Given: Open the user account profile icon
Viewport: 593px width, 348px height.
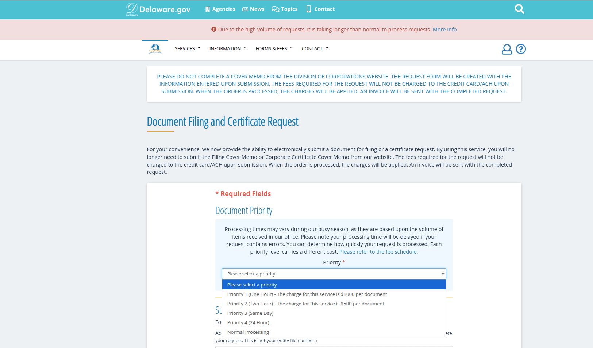Looking at the screenshot, I should pyautogui.click(x=507, y=49).
